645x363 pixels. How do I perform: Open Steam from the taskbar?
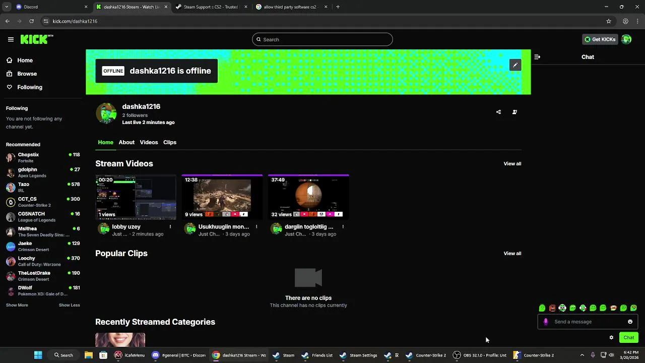[x=283, y=355]
